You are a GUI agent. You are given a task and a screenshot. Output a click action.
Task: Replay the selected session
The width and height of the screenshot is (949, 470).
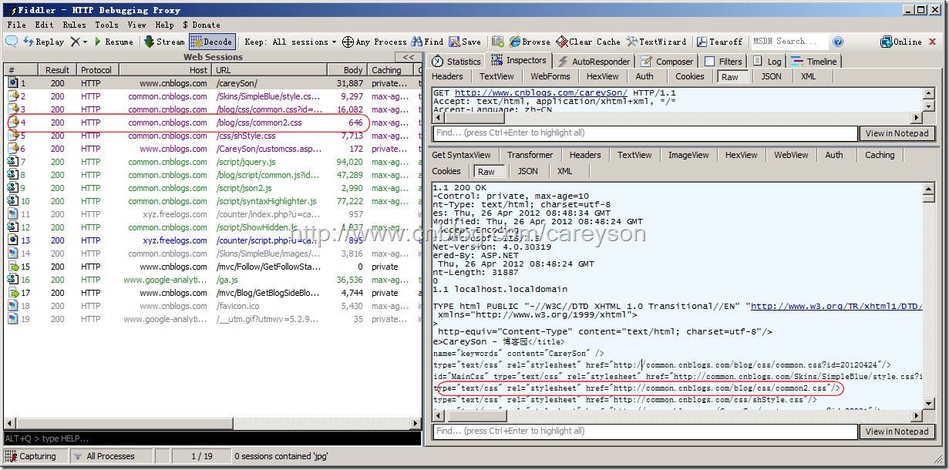click(44, 42)
